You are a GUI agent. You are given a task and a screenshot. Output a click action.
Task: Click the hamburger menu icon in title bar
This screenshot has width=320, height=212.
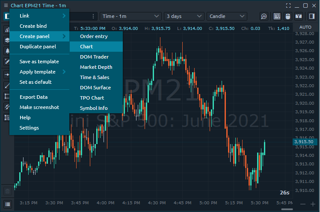tap(6, 6)
